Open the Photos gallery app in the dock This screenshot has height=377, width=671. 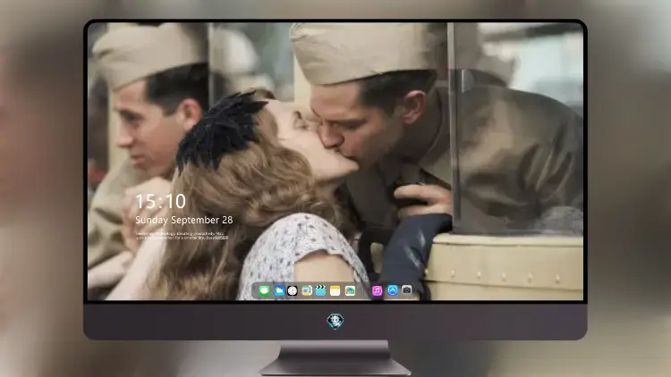(350, 291)
